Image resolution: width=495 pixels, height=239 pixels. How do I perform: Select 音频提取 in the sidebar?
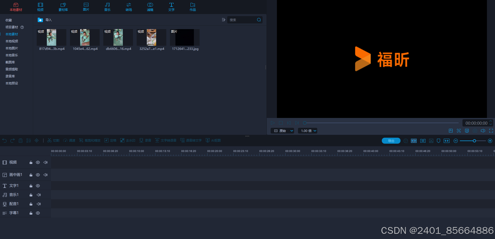(x=12, y=69)
